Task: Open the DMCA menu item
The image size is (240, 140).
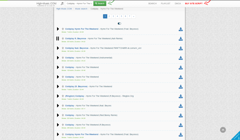Action: pyautogui.click(x=178, y=3)
